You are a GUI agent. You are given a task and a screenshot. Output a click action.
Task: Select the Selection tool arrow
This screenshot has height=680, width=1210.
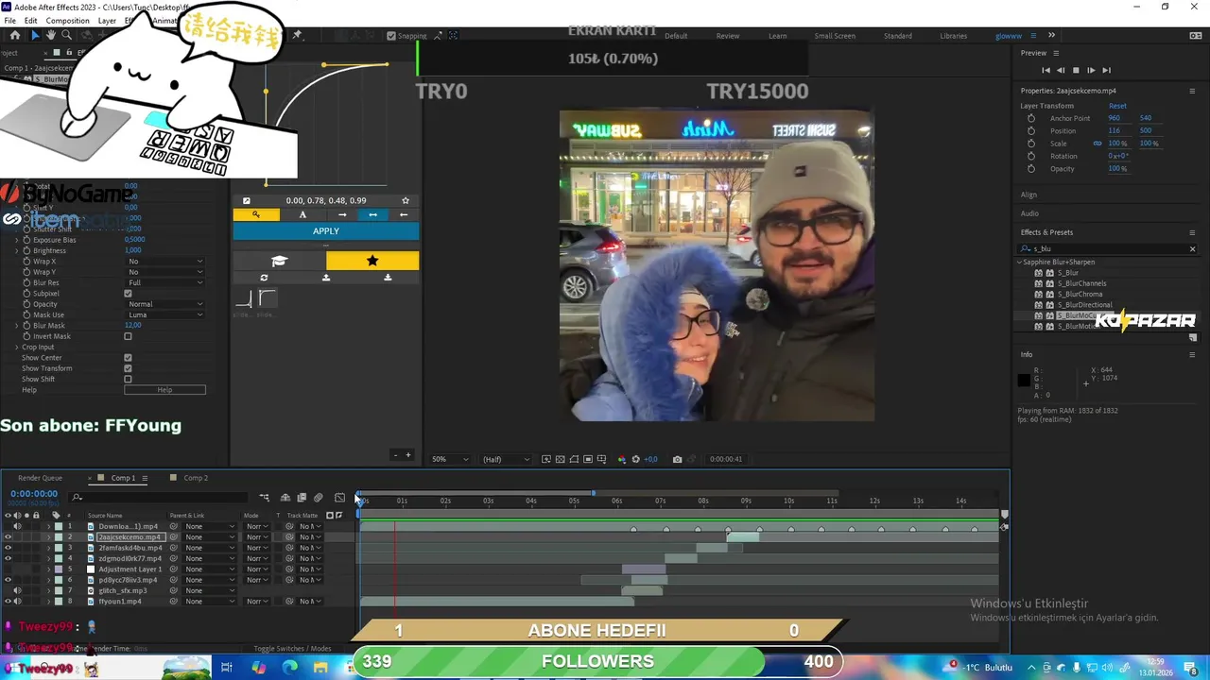(34, 36)
